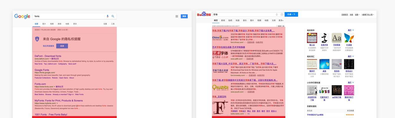Click the Qiuziti logo image

pyautogui.click(x=220, y=87)
